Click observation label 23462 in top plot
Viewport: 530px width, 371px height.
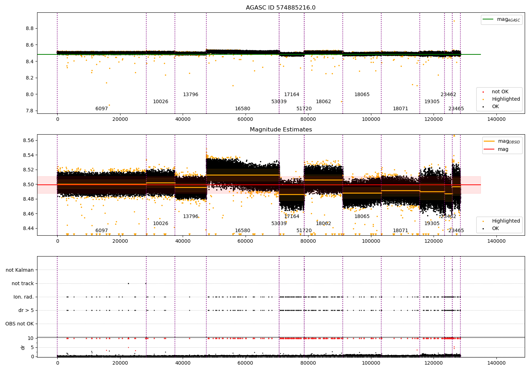448,95
